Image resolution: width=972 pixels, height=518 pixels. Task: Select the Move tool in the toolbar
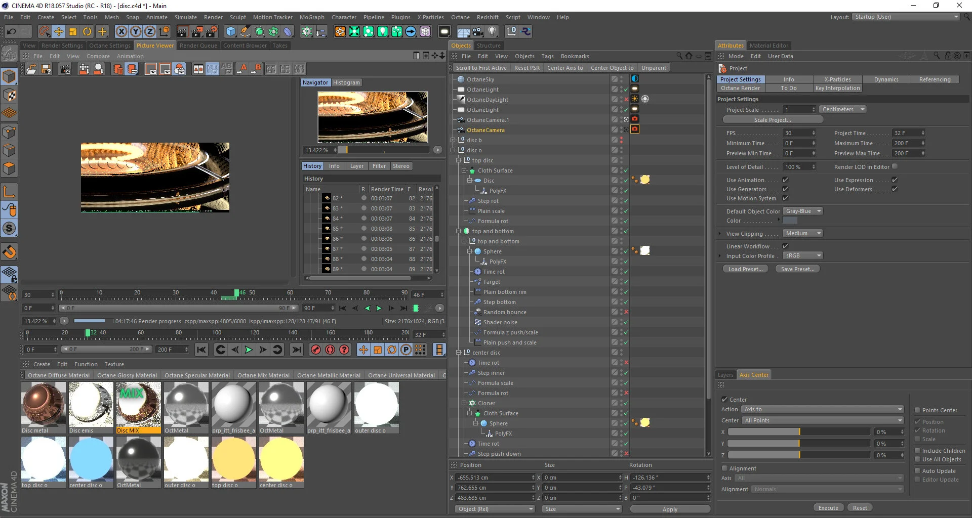(58, 31)
